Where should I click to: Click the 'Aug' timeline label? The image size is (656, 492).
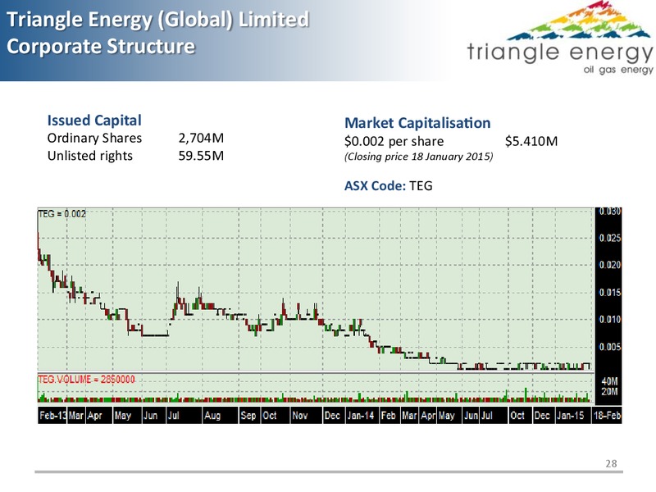click(212, 416)
